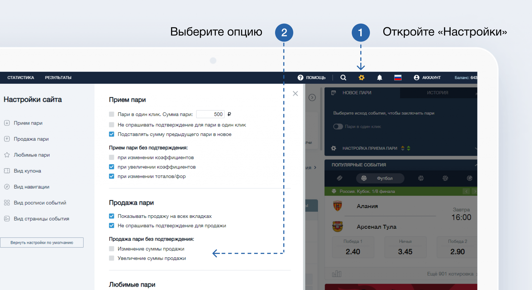
Task: Switch to 'История' tab
Action: [437, 93]
